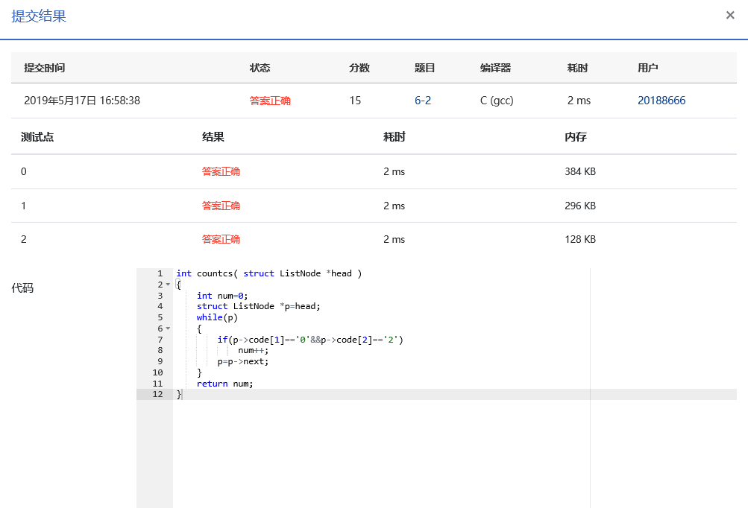The height and width of the screenshot is (508, 748).
Task: Click line number 12 in code gutter
Action: coord(157,394)
